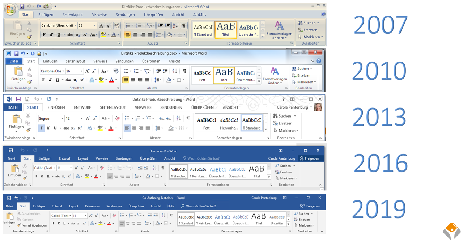Click the Save icon in Word 2016 title bar
The height and width of the screenshot is (241, 463).
(x=11, y=151)
